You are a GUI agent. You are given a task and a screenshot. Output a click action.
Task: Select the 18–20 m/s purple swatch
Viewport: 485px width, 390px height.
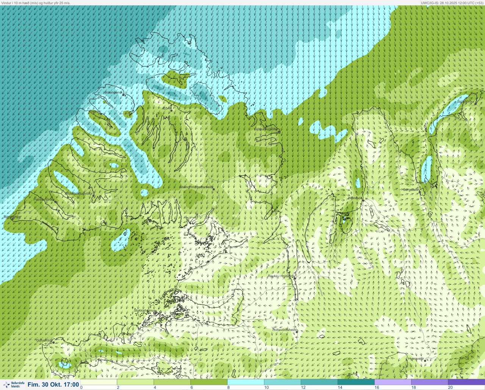[430, 382]
